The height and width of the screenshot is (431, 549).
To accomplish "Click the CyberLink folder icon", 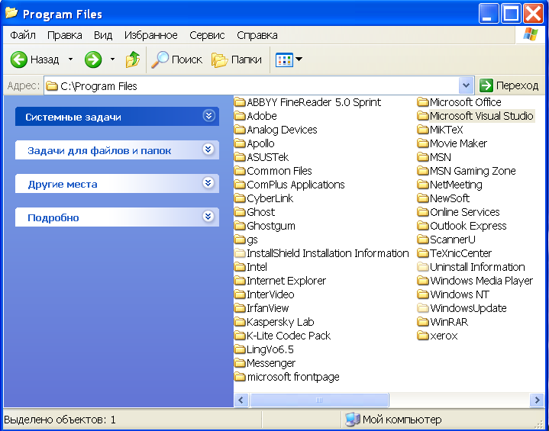I will [240, 198].
